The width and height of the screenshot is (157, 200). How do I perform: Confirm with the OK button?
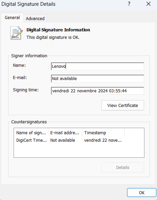(142, 193)
